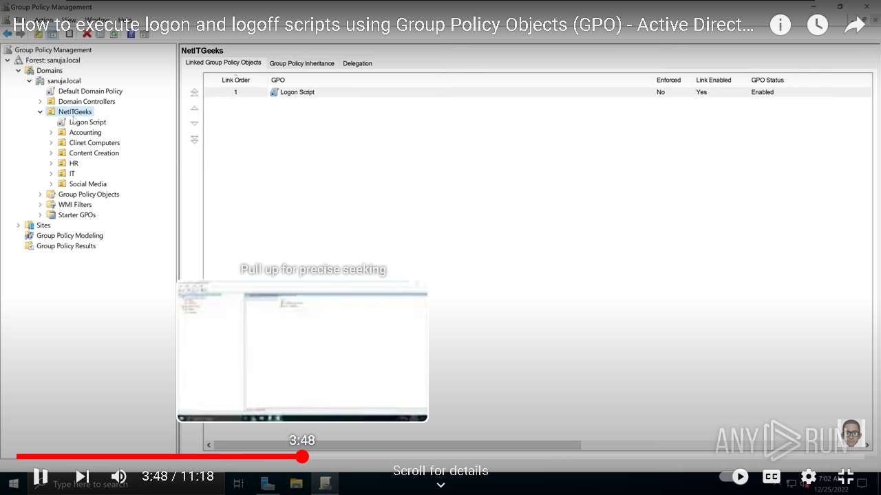Exit full screen mode
881x495 pixels.
pyautogui.click(x=846, y=476)
